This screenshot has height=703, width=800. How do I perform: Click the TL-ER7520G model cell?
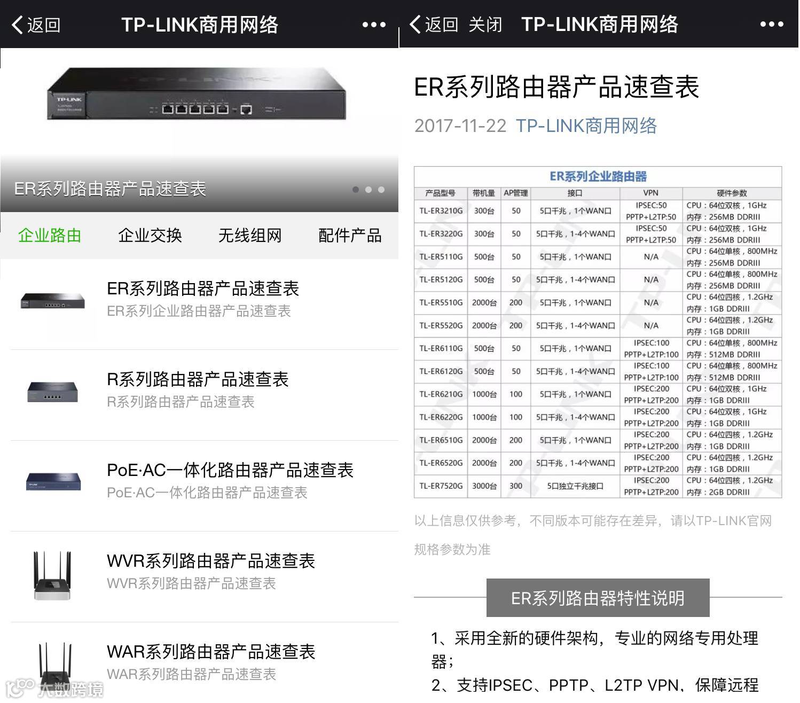point(441,486)
